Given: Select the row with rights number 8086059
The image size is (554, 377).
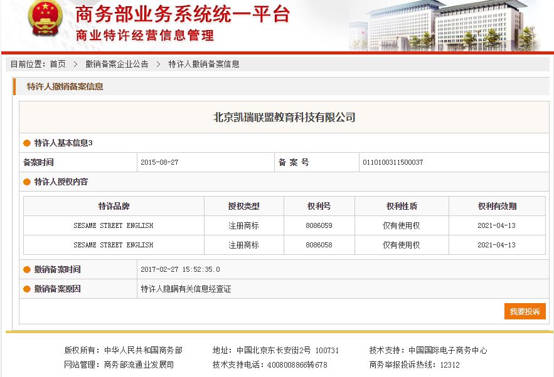Looking at the screenshot, I should pos(319,225).
